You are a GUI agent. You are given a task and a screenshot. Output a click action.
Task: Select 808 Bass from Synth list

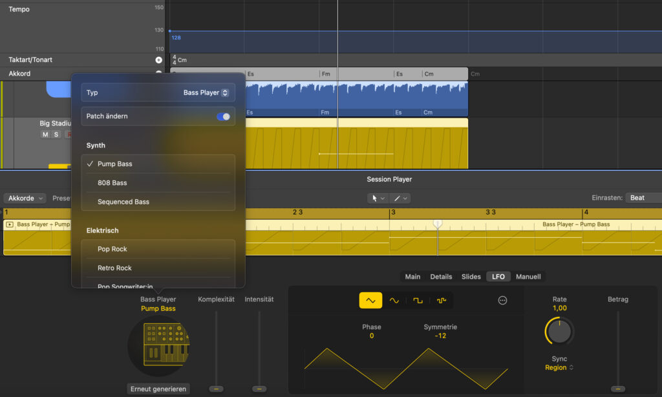pos(112,183)
